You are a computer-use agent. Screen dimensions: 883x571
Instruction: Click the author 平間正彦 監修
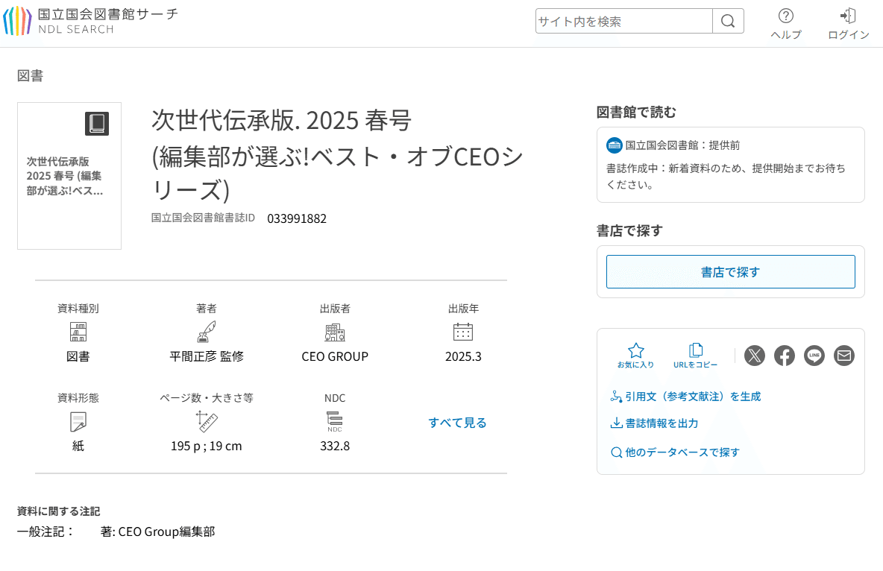coord(207,356)
